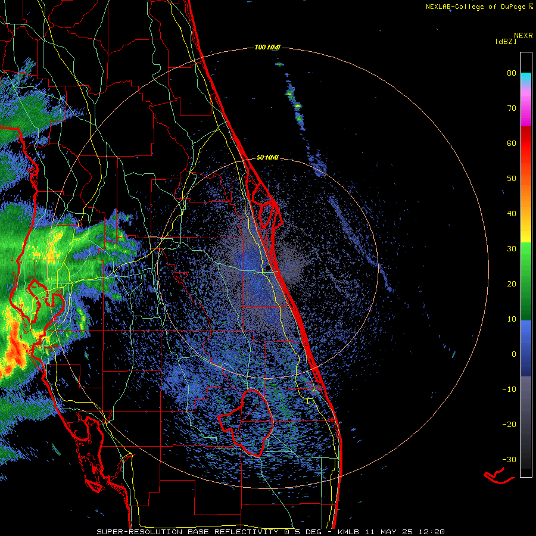This screenshot has width=536, height=536.
Task: Click the -10 dBZ value on the legend
Action: point(509,389)
